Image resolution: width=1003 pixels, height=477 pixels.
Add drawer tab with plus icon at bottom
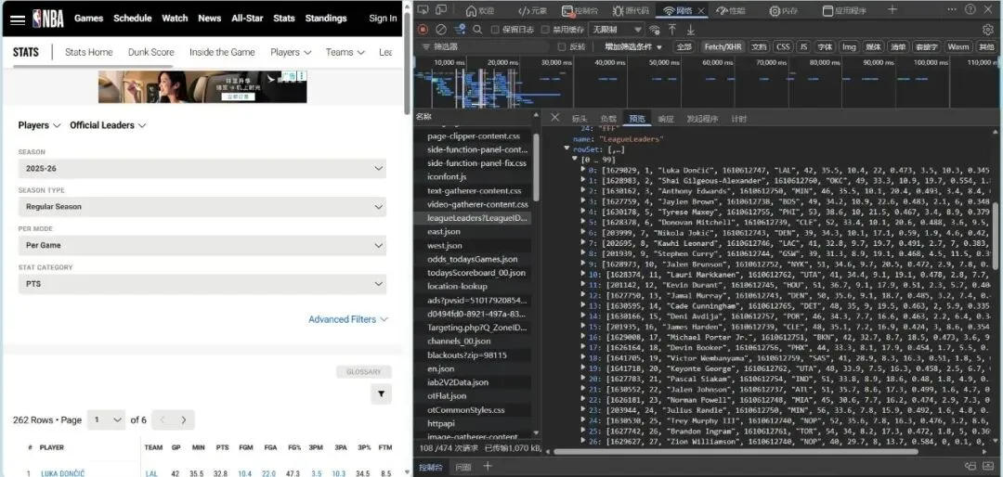(488, 467)
